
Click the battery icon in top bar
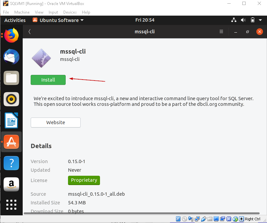(x=253, y=20)
